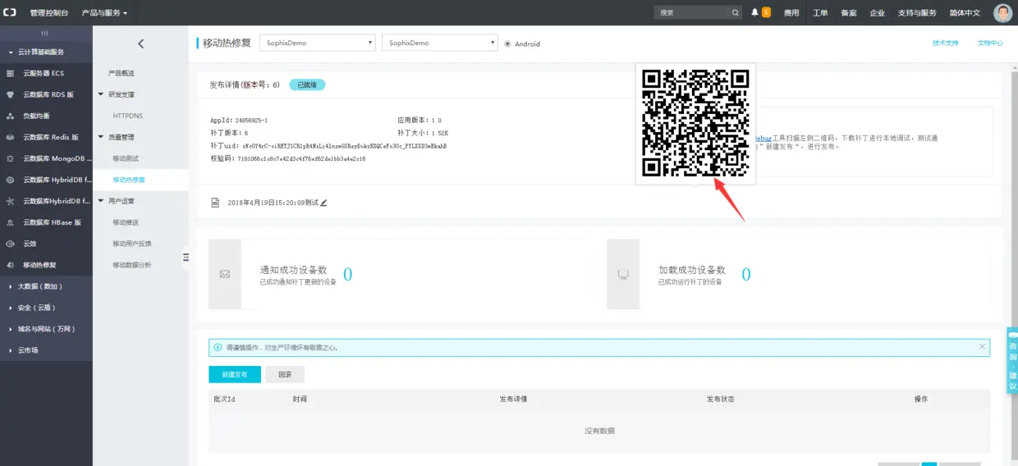
Task: Click the 云数据库 HBase 版 icon
Action: pos(10,222)
